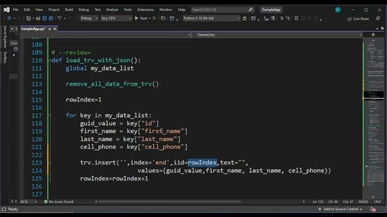Click the CRLF line ending indicator
Image resolution: width=387 pixels, height=217 pixels.
tap(377, 201)
